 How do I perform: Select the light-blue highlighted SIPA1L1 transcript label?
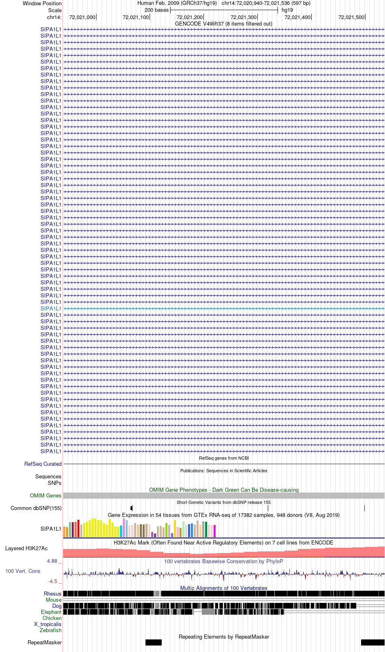51,308
